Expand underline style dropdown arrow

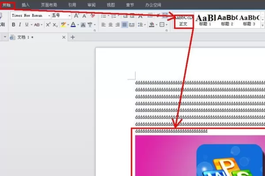click(31, 25)
